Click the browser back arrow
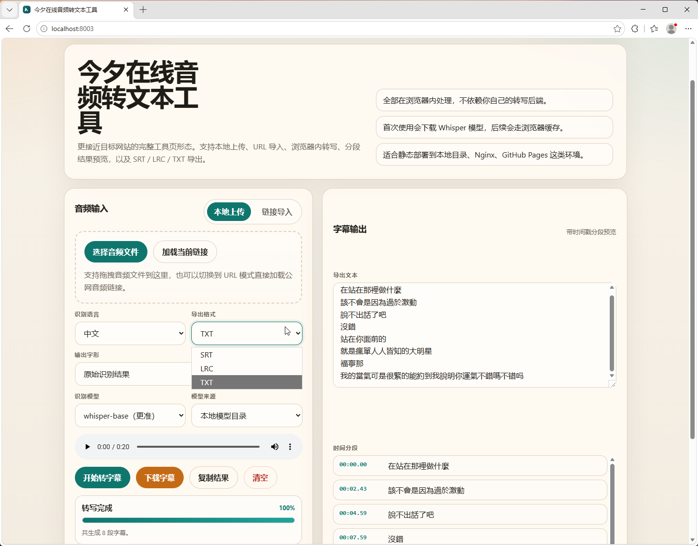This screenshot has width=698, height=546. coord(10,29)
